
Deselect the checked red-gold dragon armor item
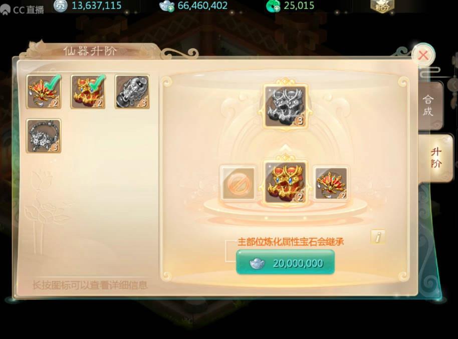pos(88,91)
